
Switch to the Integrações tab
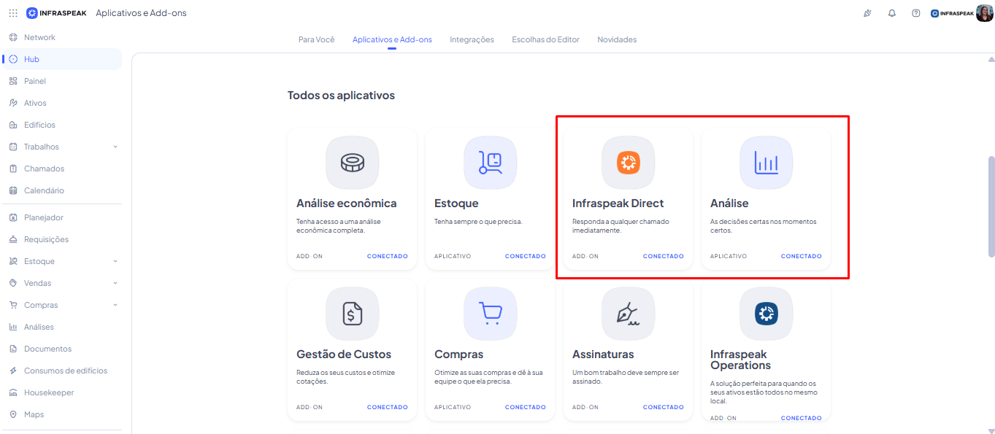point(472,39)
